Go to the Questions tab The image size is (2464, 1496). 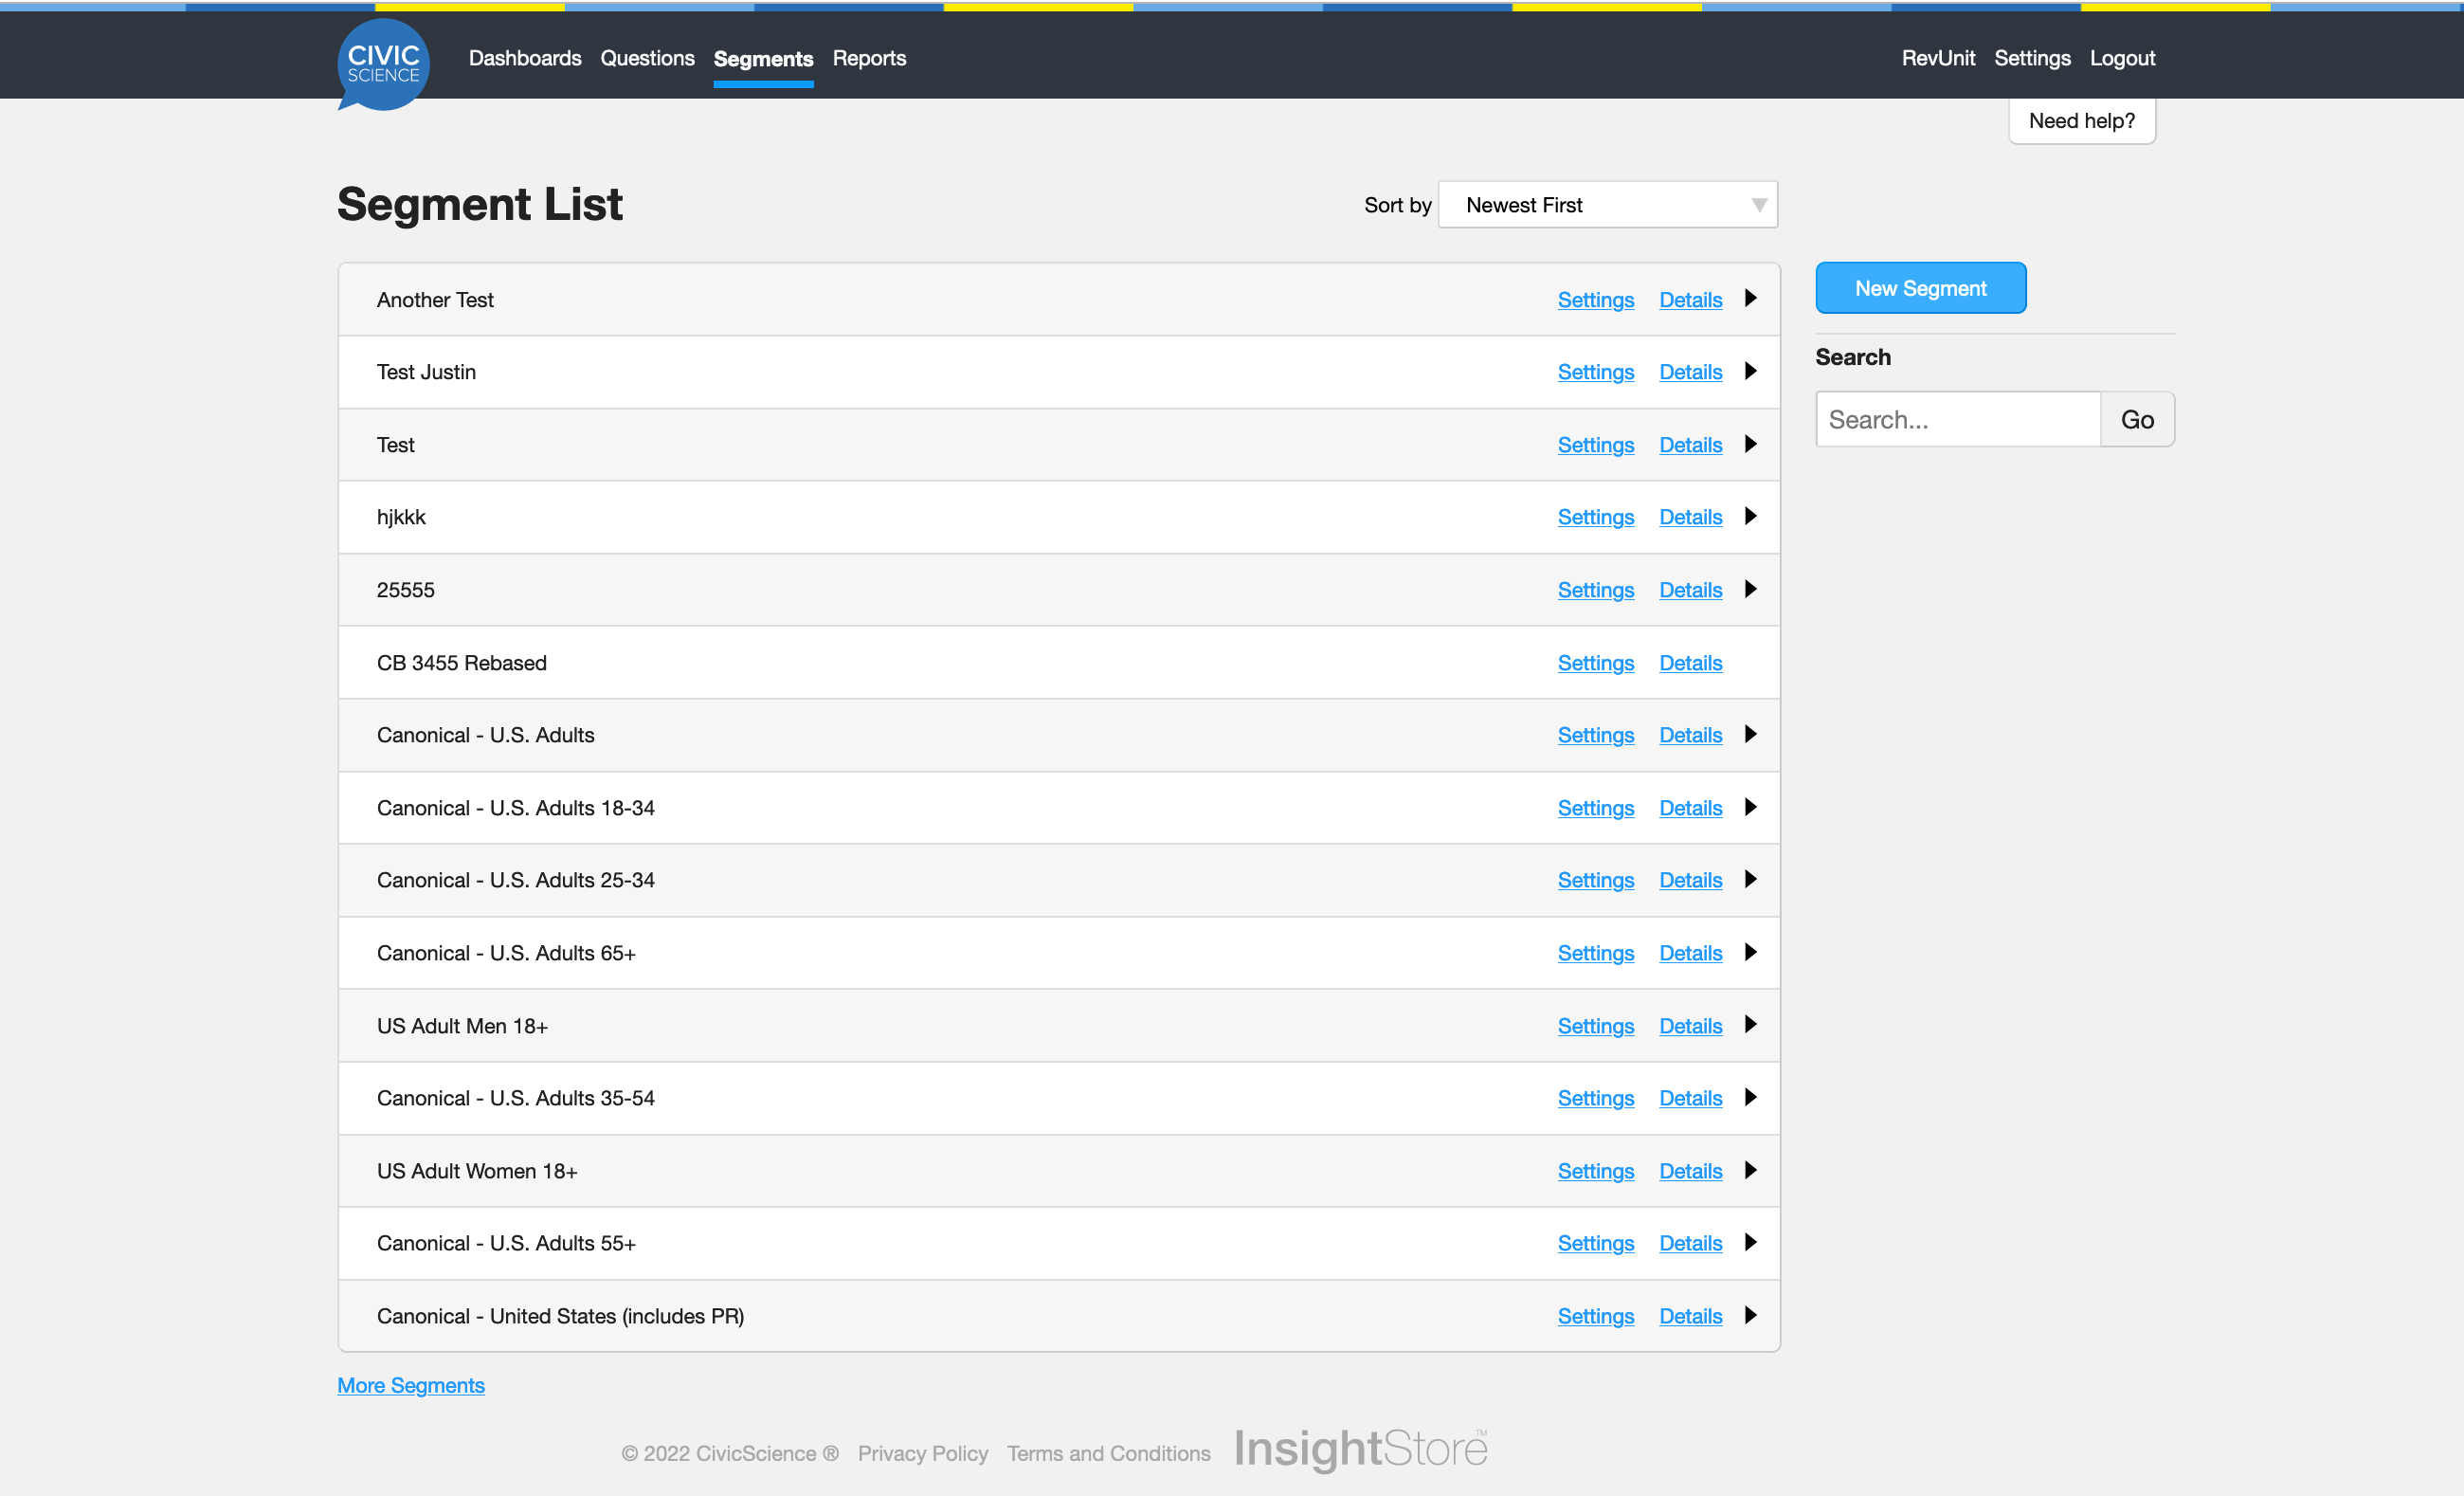tap(647, 58)
